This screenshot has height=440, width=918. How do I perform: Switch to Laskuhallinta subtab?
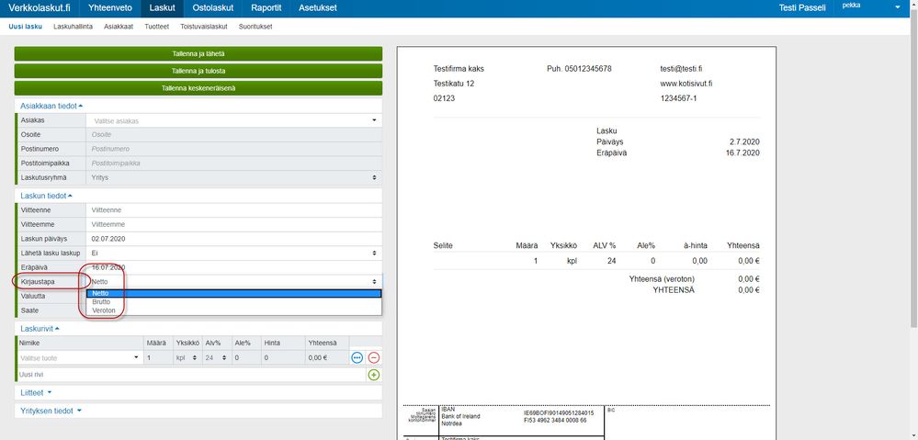(74, 27)
